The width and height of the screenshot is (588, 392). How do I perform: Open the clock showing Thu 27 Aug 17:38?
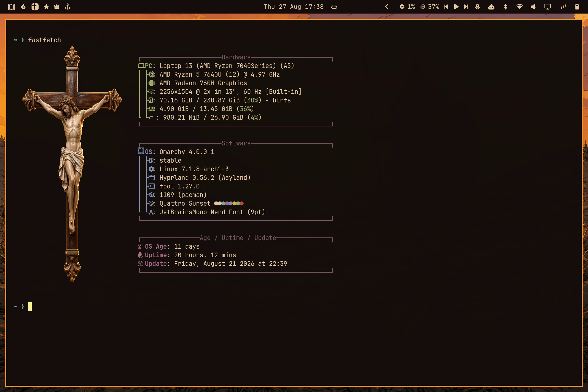(294, 7)
